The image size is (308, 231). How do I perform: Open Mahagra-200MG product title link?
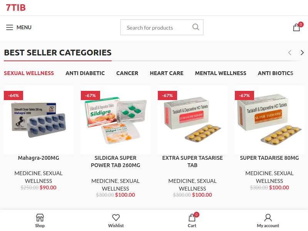(38, 158)
